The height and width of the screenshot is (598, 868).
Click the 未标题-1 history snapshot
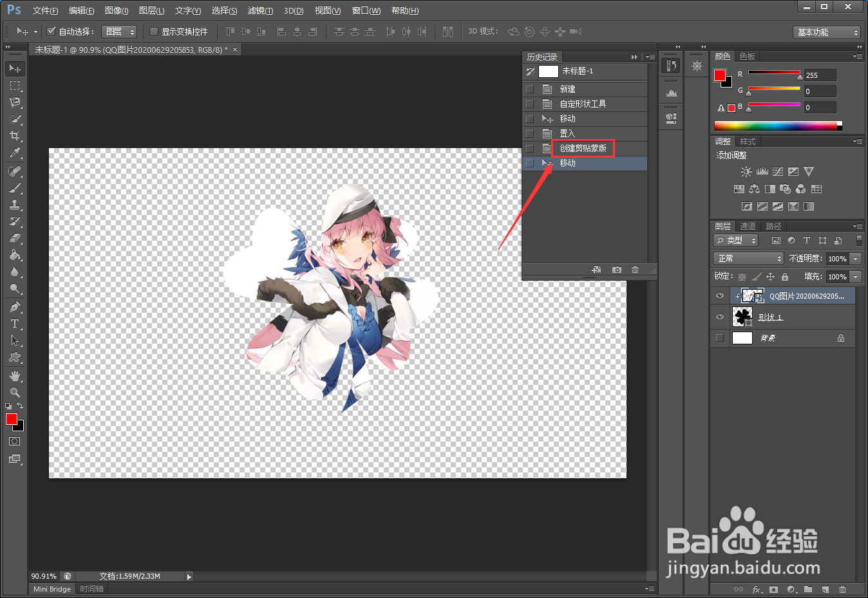coord(585,71)
